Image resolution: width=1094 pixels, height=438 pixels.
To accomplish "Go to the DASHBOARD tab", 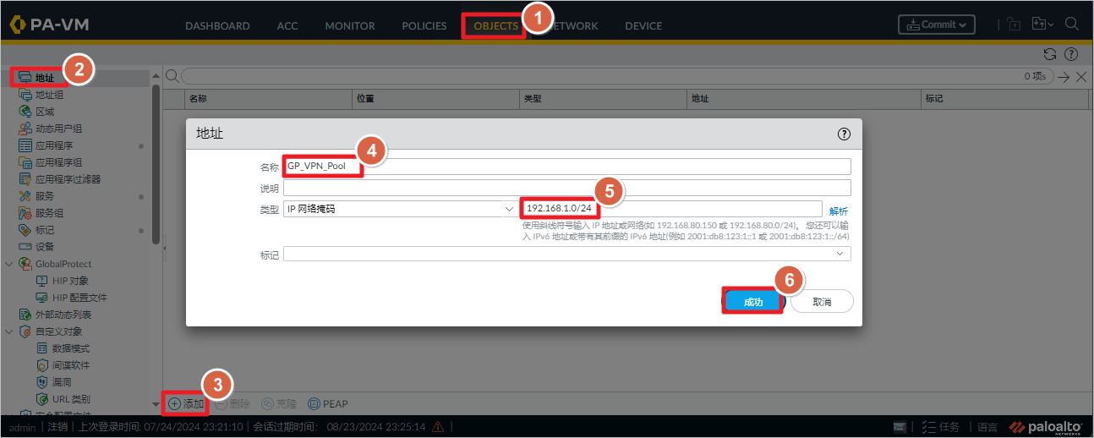I will pos(217,25).
